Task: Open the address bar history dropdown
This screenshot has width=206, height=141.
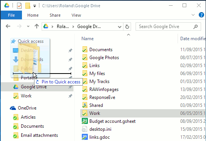Action: 120,27
